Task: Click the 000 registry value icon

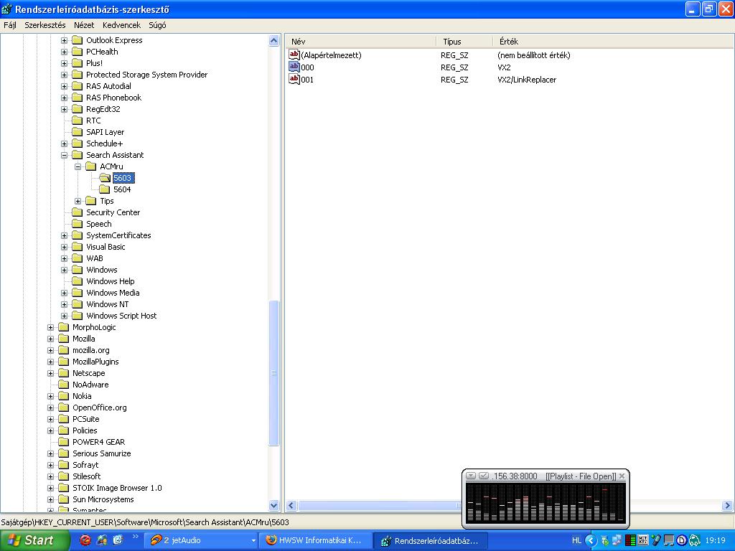Action: [294, 67]
